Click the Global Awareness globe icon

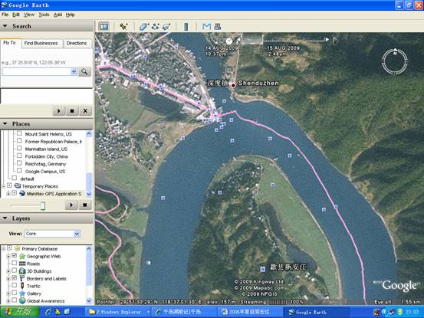(x=22, y=300)
